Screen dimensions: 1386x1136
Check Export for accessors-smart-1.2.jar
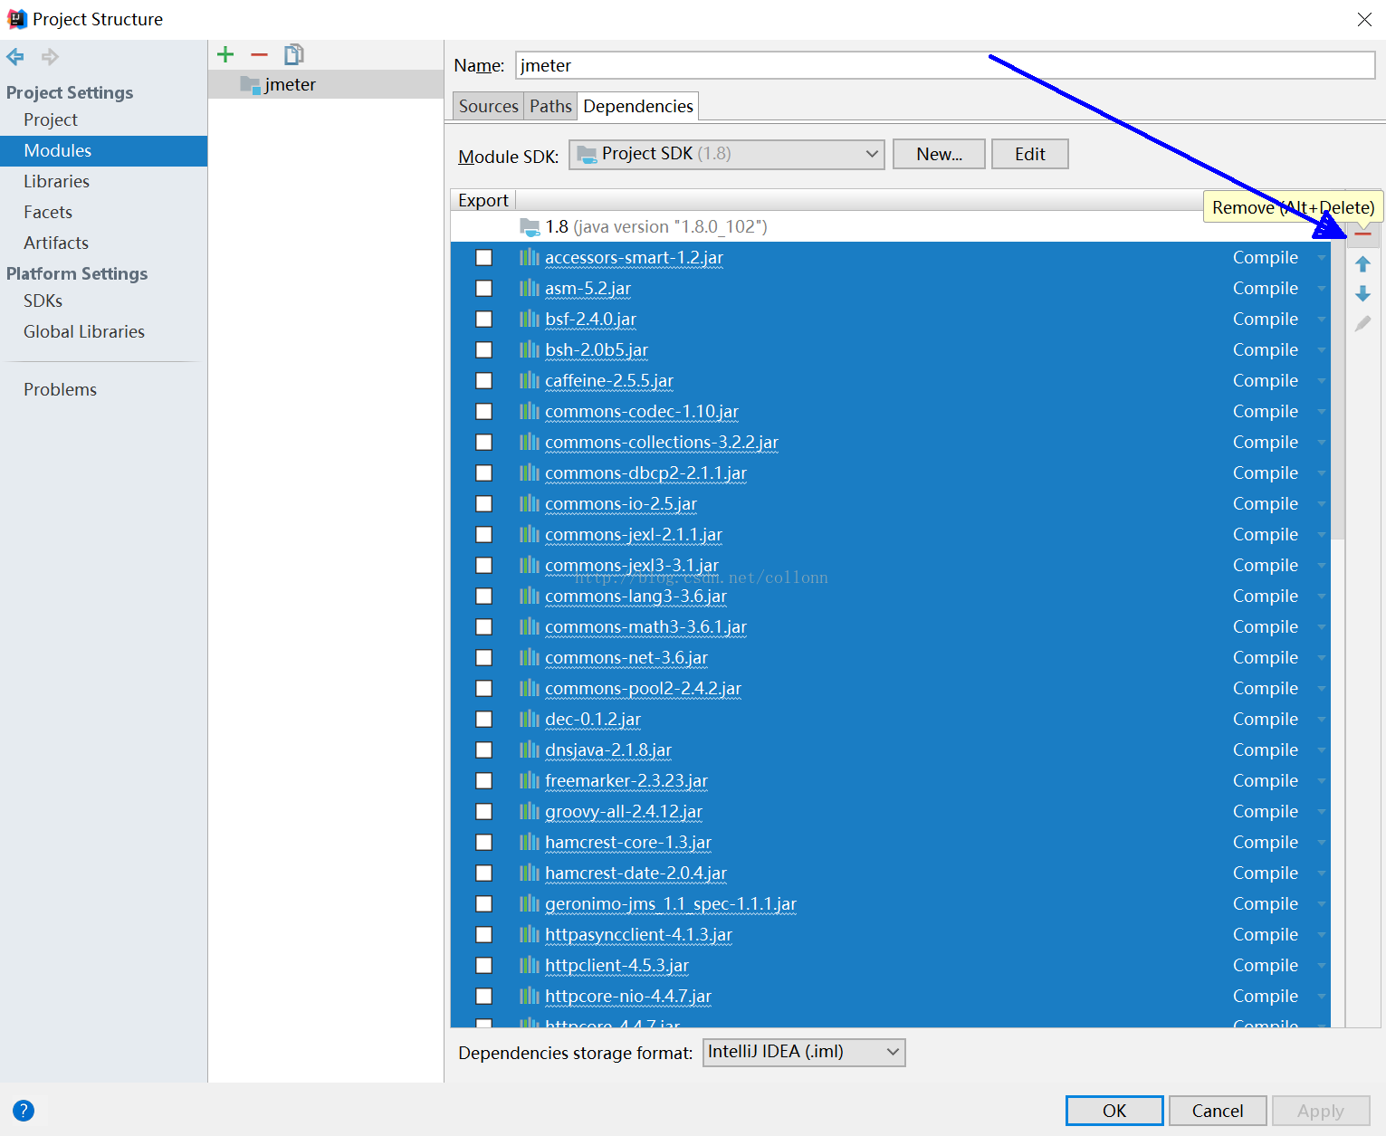point(484,258)
